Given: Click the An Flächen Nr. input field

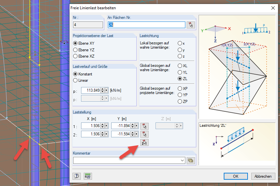Looking at the screenshot, I should 146,25.
